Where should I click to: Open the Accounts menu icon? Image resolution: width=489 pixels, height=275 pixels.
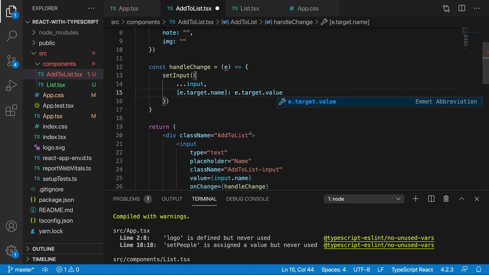[x=11, y=226]
